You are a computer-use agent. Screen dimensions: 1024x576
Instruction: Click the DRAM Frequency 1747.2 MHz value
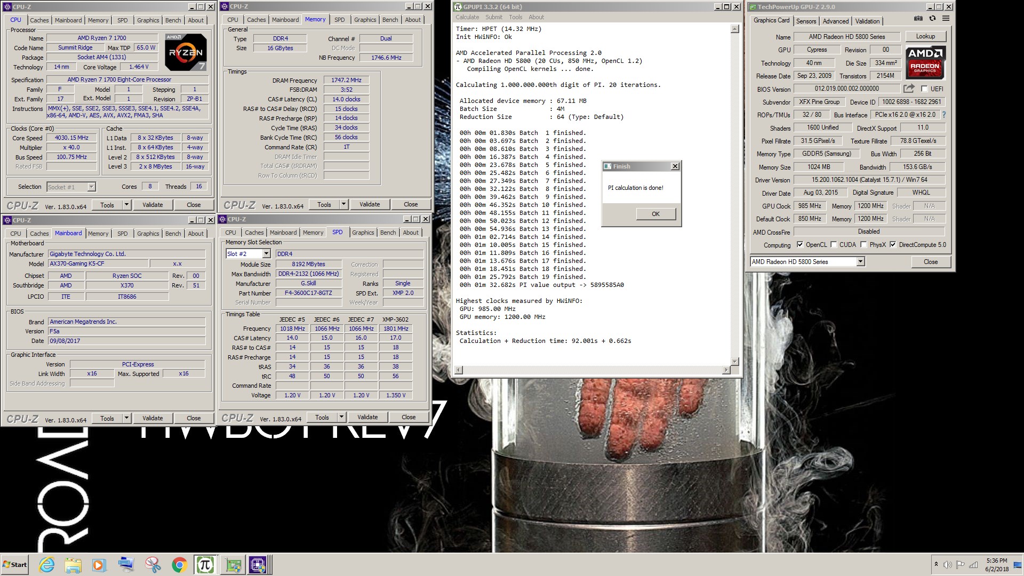coord(346,80)
